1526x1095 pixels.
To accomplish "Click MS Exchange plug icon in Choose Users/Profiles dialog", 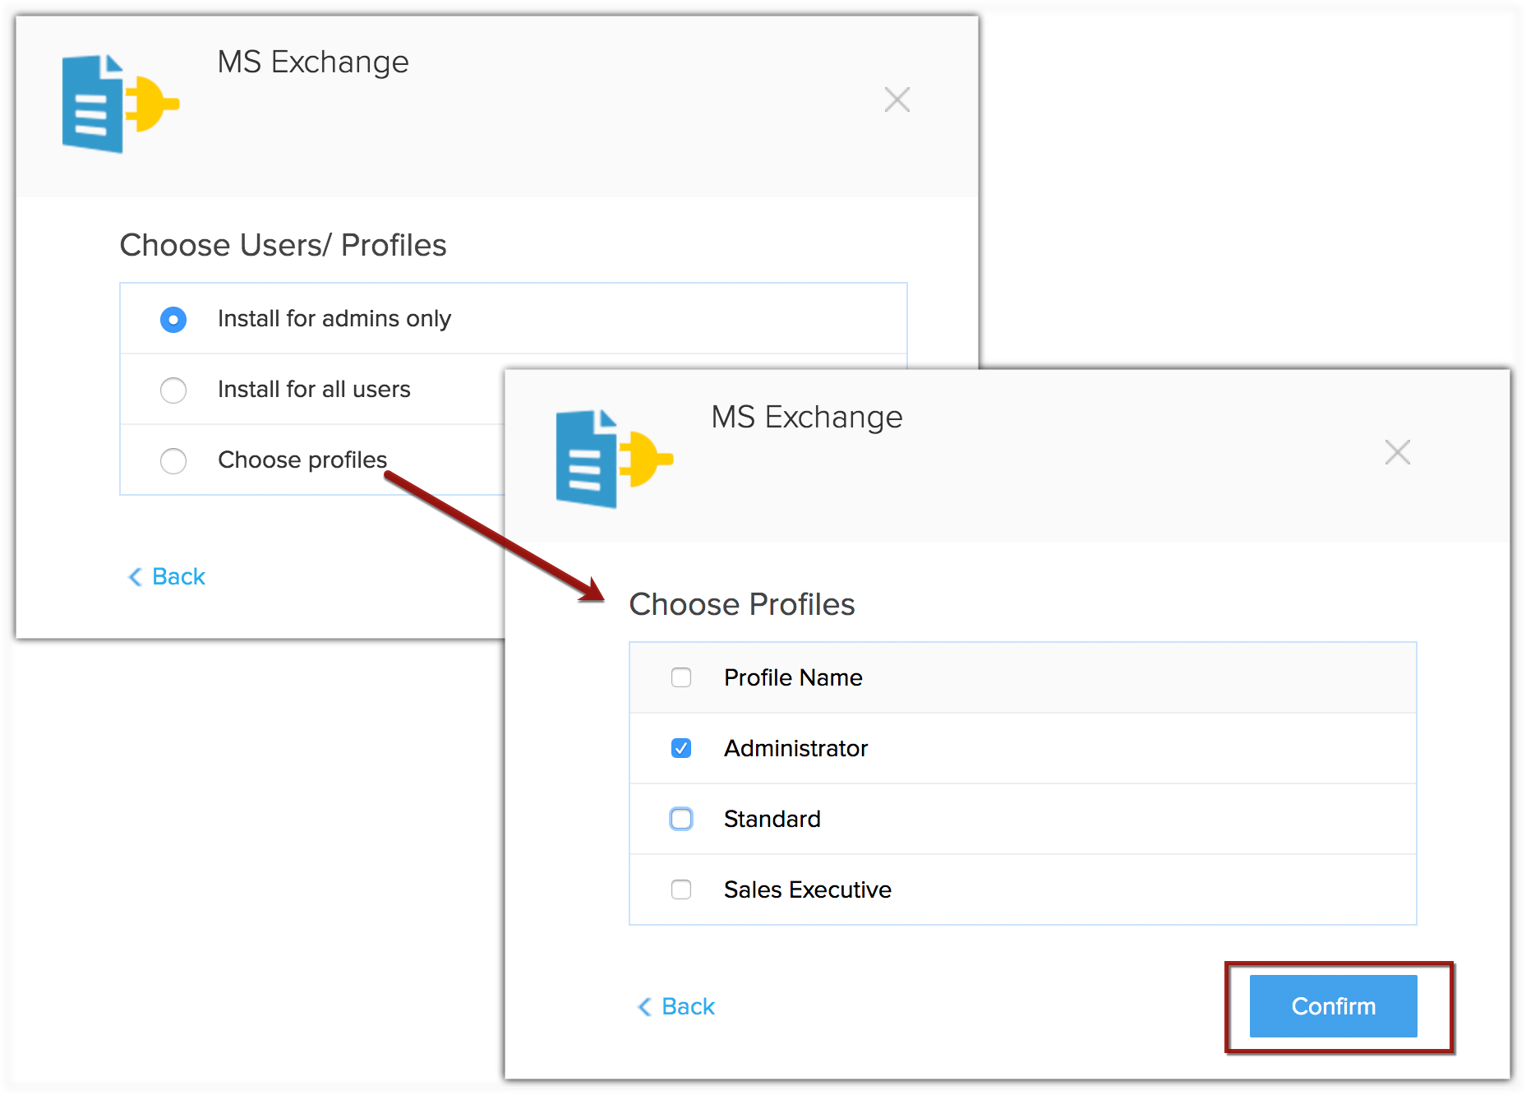I will click(120, 104).
